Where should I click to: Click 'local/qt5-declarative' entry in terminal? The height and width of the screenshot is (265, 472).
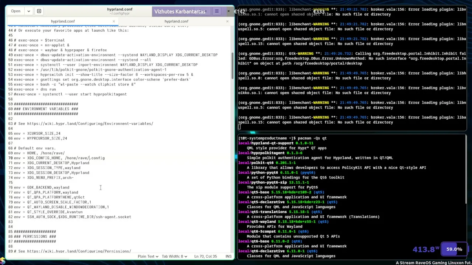(261, 202)
